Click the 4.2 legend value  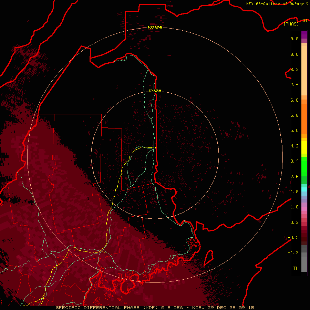click(x=294, y=146)
